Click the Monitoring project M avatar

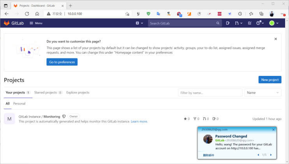click(x=9, y=119)
